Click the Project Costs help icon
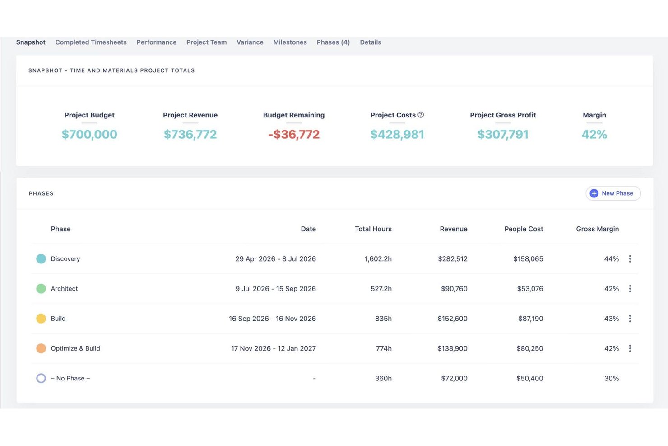The width and height of the screenshot is (668, 446). pyautogui.click(x=421, y=115)
